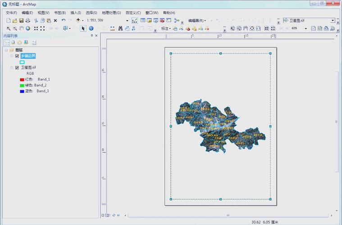The width and height of the screenshot is (342, 225).
Task: Select the Zoom In magnifier tool
Action: [x=8, y=28]
